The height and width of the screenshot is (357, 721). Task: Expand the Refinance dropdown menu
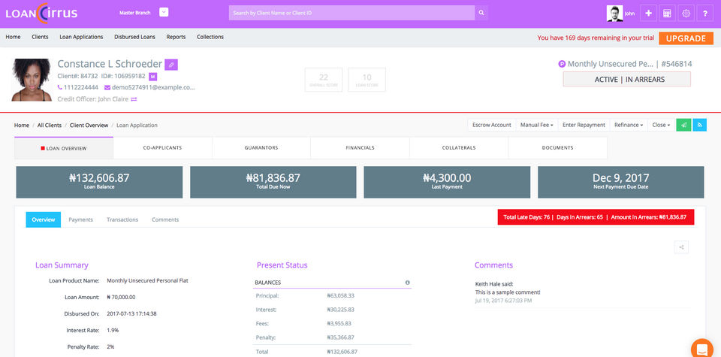coord(629,125)
